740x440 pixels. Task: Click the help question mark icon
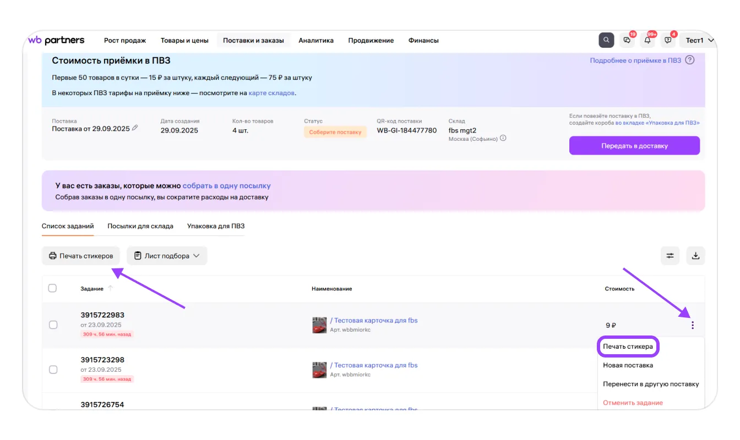(690, 61)
